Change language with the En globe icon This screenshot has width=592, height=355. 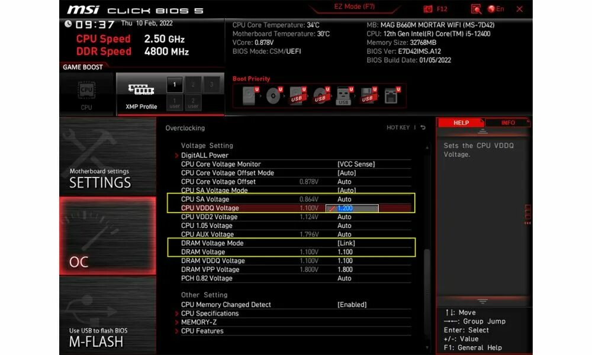[x=496, y=9]
